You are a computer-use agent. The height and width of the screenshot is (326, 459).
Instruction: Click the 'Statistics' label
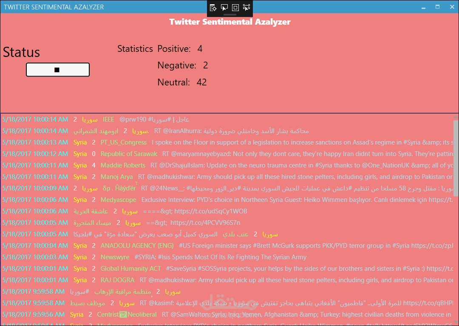coord(135,48)
